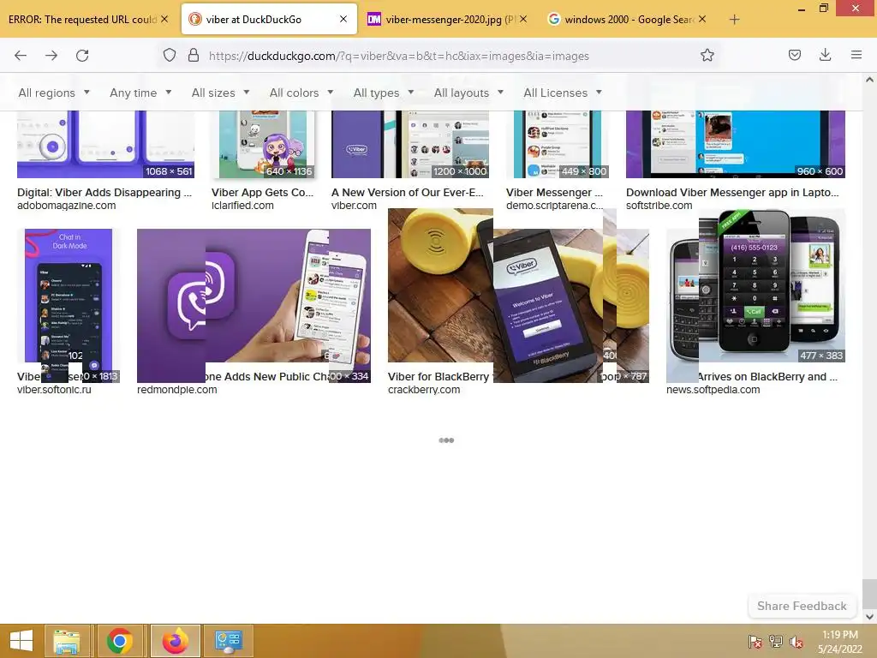The height and width of the screenshot is (658, 877).
Task: Close the windows 2000 Google Search tab
Action: click(702, 19)
